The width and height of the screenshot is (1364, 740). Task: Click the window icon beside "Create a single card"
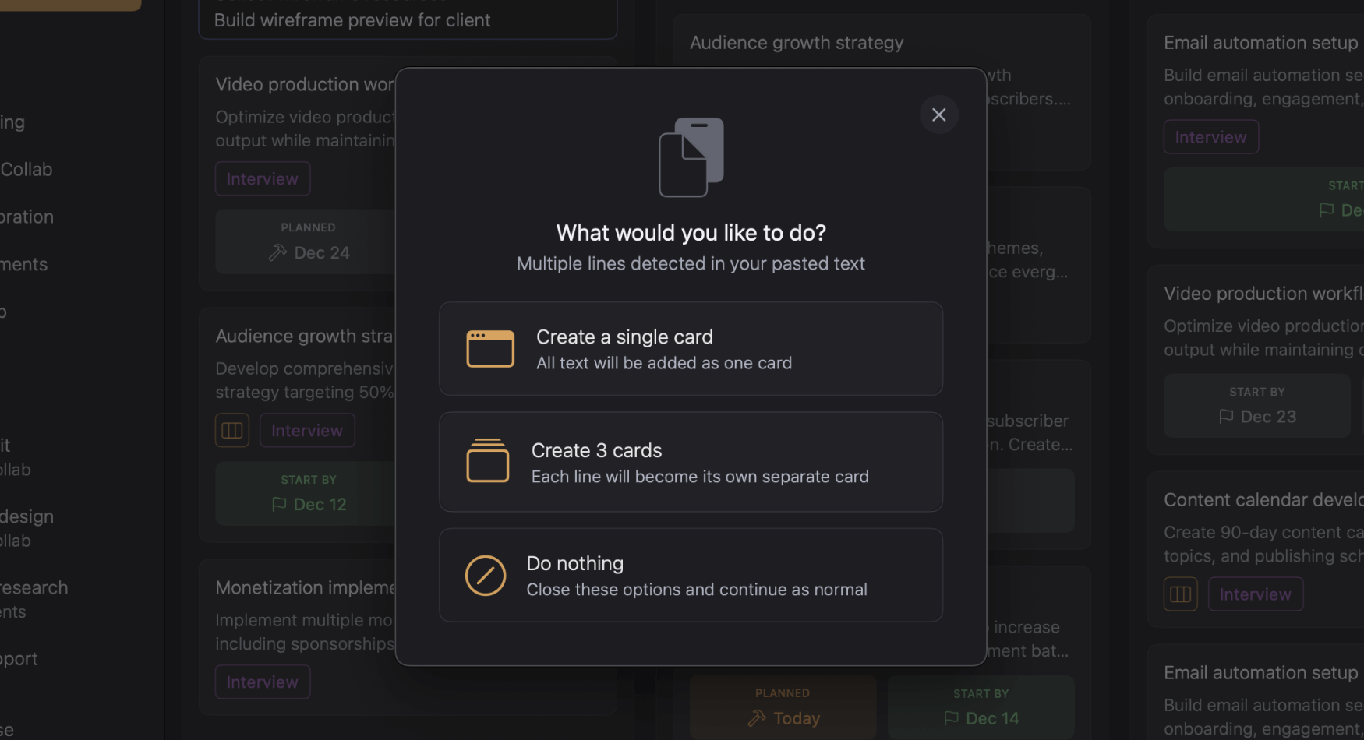pyautogui.click(x=489, y=348)
